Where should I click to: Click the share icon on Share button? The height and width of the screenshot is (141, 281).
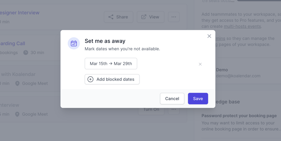pyautogui.click(x=111, y=17)
